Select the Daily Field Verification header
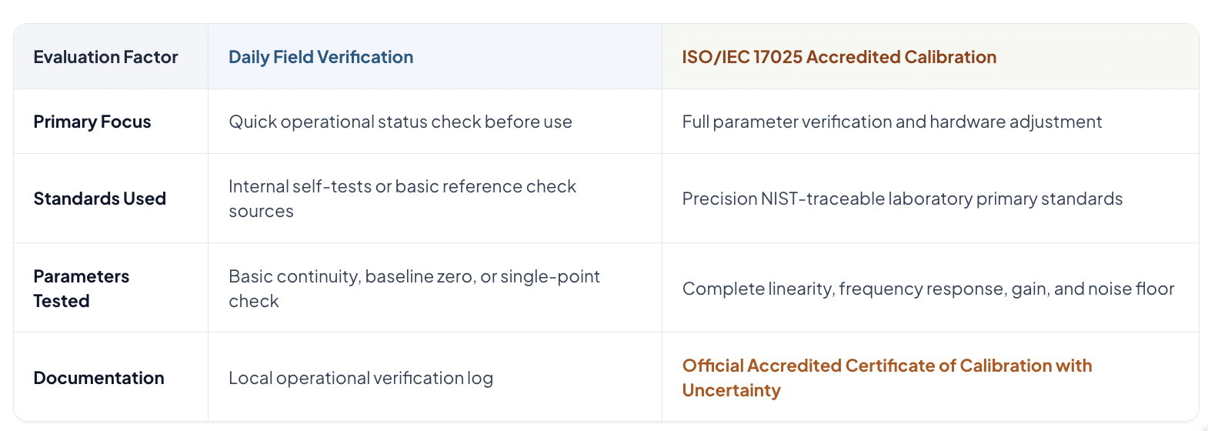Viewport: 1208px width, 431px height. [321, 57]
